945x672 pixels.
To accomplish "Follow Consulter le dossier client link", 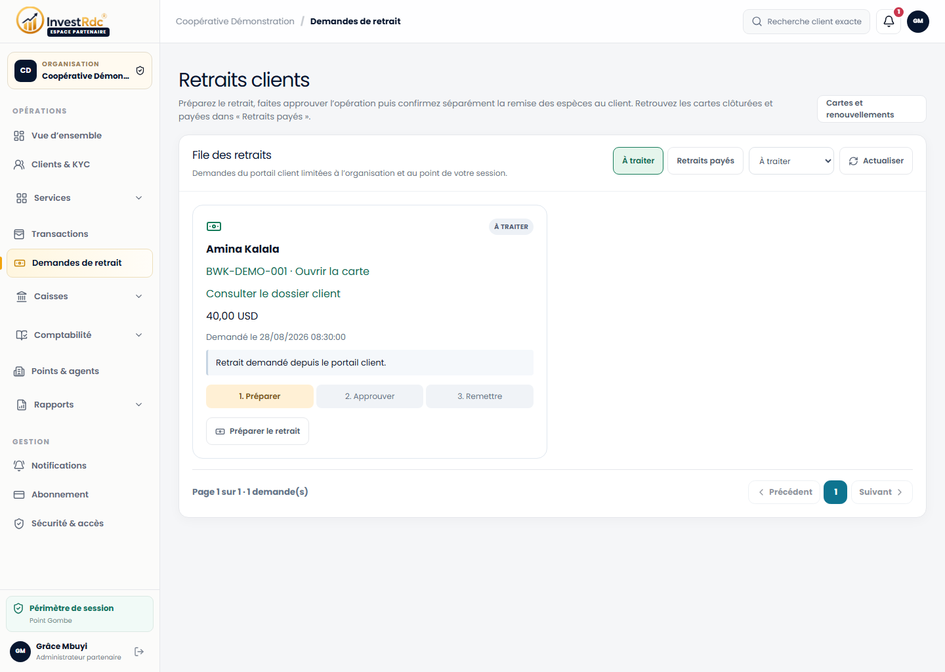I will coord(273,294).
